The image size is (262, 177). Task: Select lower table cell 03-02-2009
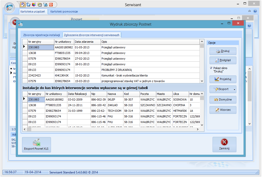pos(79,99)
